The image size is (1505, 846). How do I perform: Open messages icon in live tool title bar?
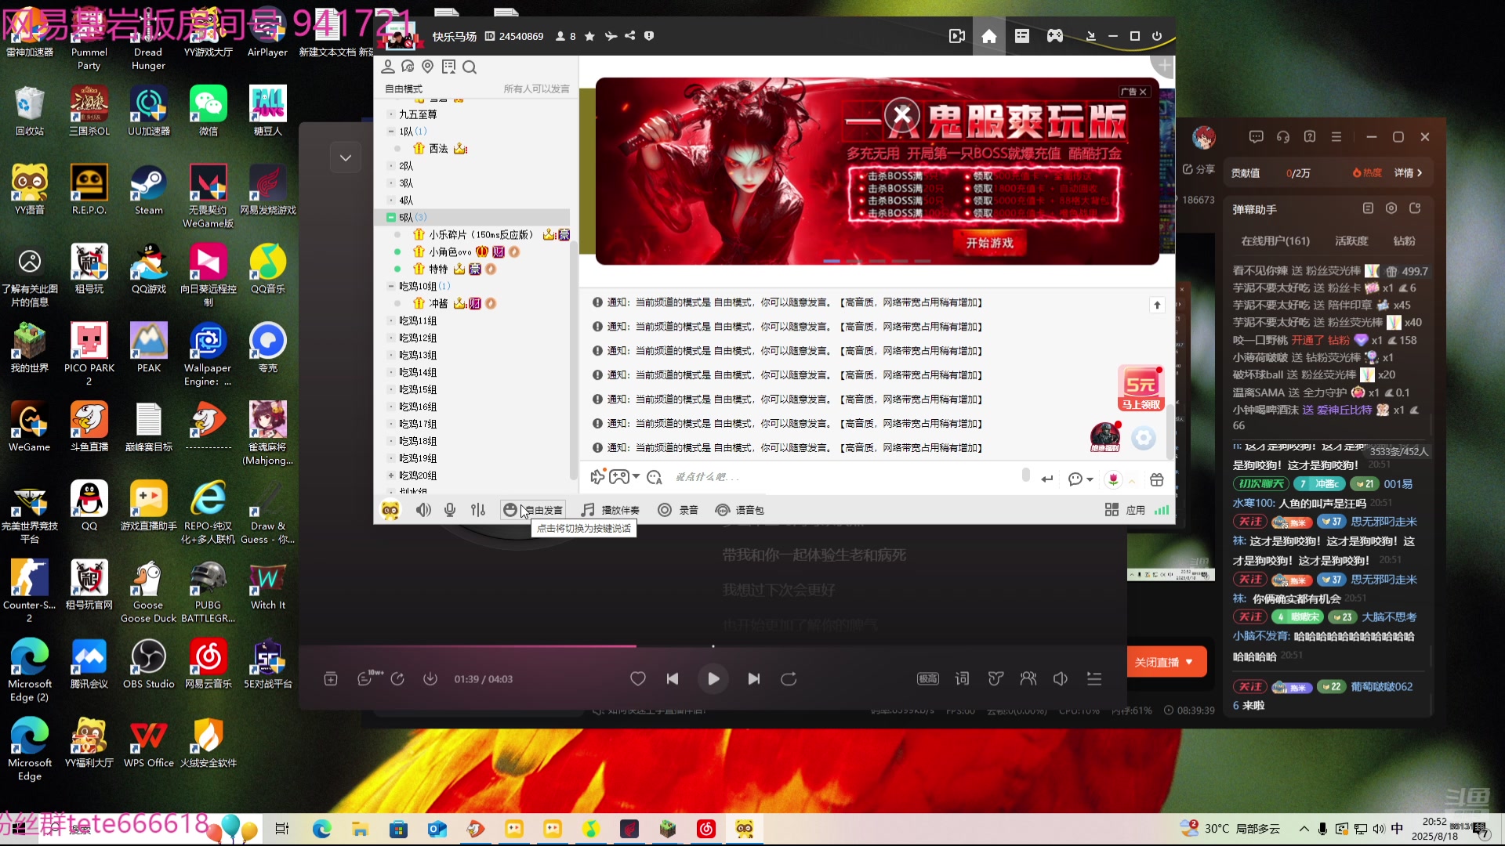1257,137
